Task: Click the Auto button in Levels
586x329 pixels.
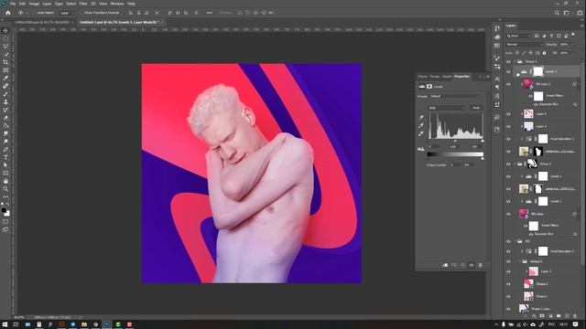Action: [476, 108]
